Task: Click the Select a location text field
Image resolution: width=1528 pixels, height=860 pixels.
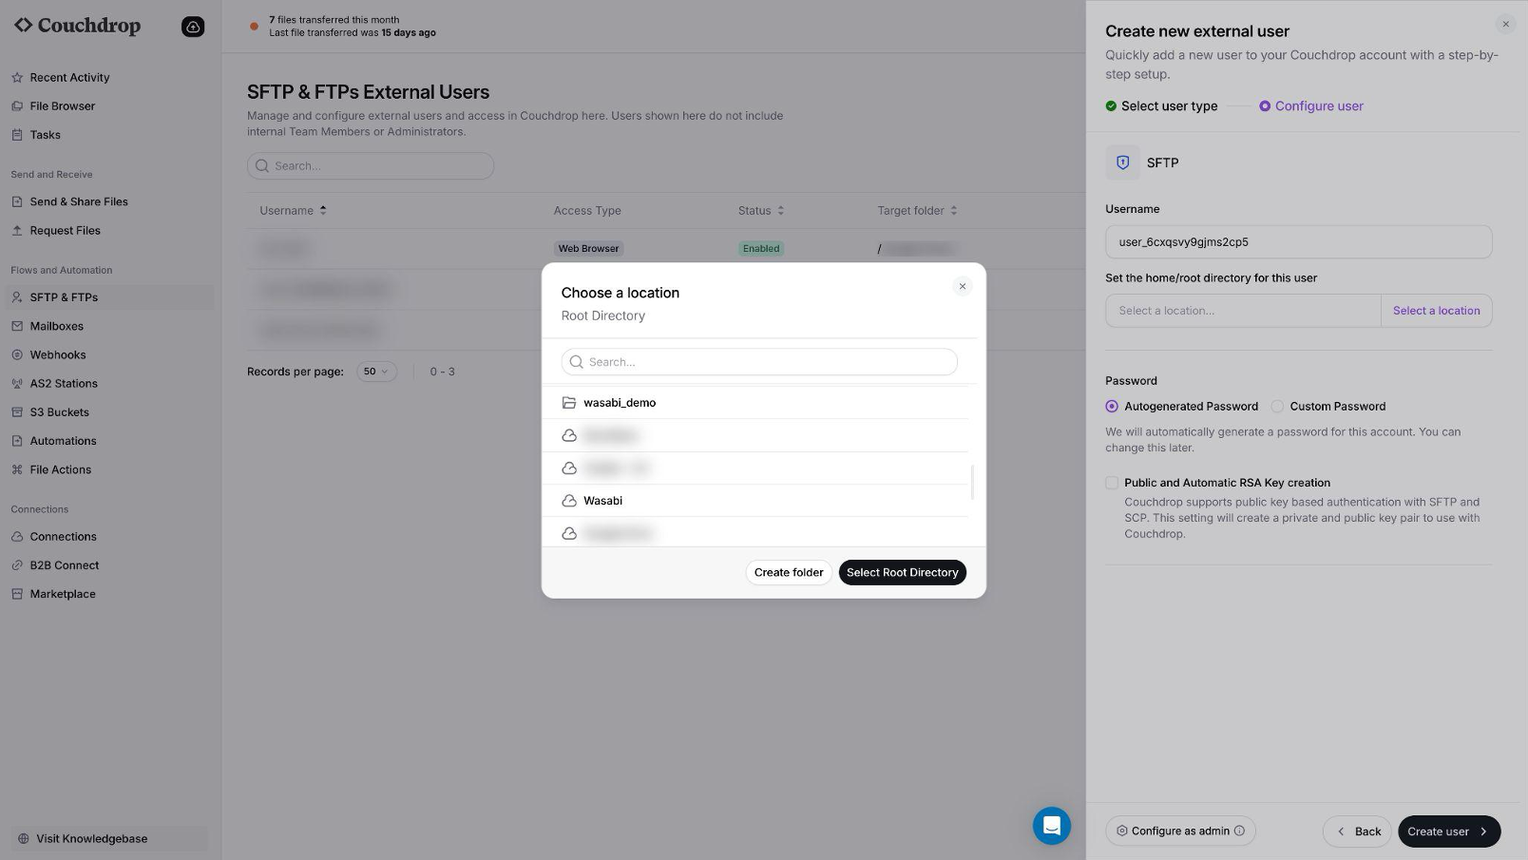Action: 1243,311
